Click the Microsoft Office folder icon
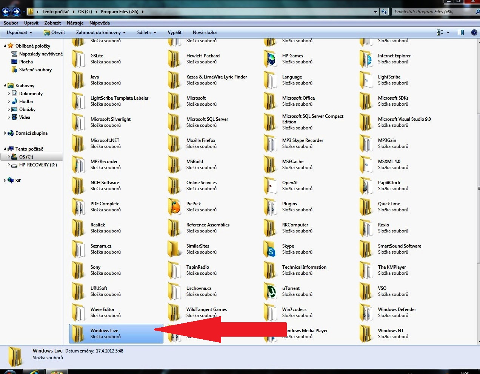Image resolution: width=480 pixels, height=374 pixels. [270, 101]
